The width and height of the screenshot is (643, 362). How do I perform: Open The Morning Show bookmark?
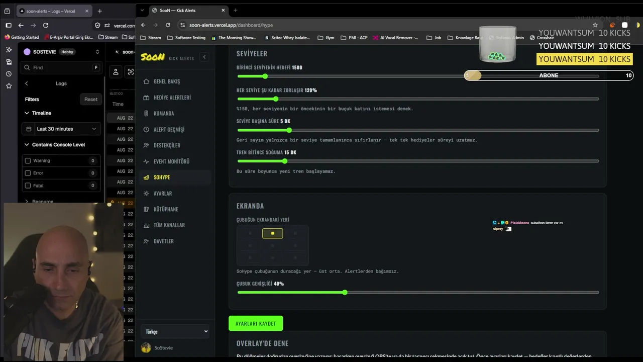234,38
